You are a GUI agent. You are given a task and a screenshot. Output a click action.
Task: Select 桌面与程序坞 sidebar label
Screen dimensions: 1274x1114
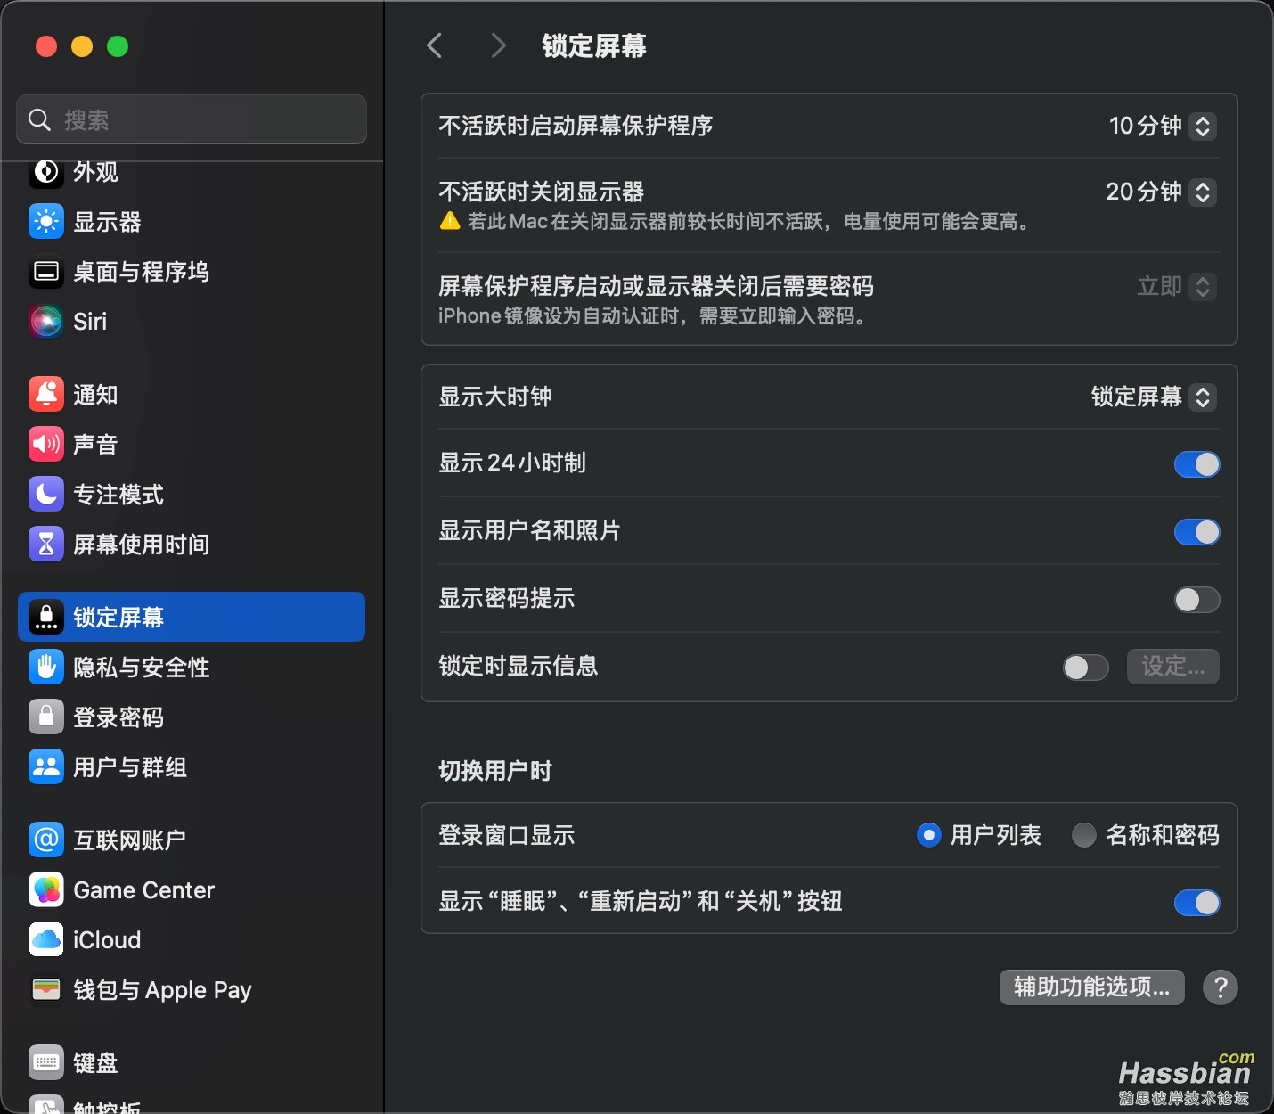click(142, 272)
